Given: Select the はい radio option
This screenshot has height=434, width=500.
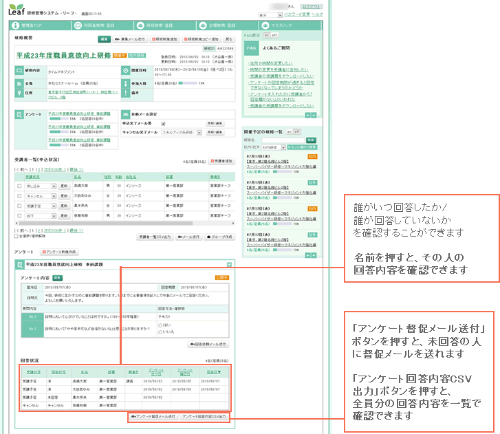Looking at the screenshot, I should click(x=160, y=325).
